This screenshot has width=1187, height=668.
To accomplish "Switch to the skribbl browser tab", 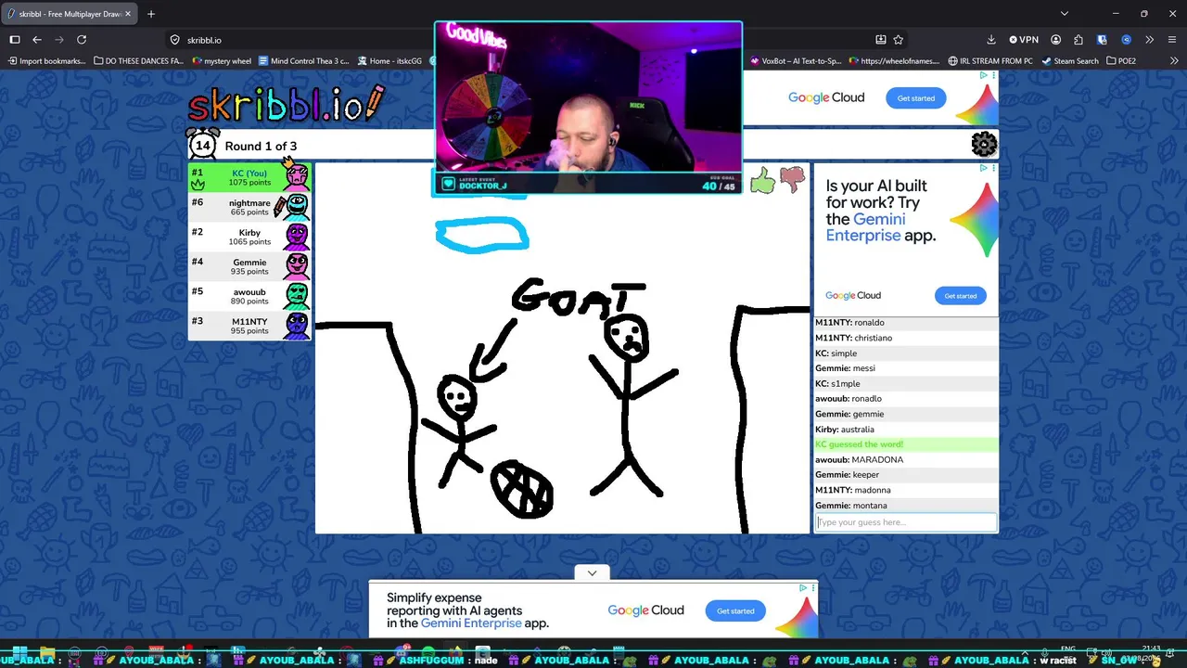I will tap(70, 14).
